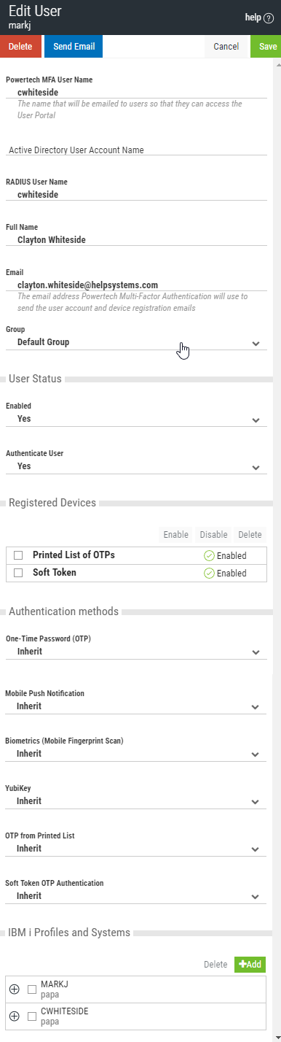Select the MARKJ profile checkbox
The image size is (281, 1042).
coord(32,989)
